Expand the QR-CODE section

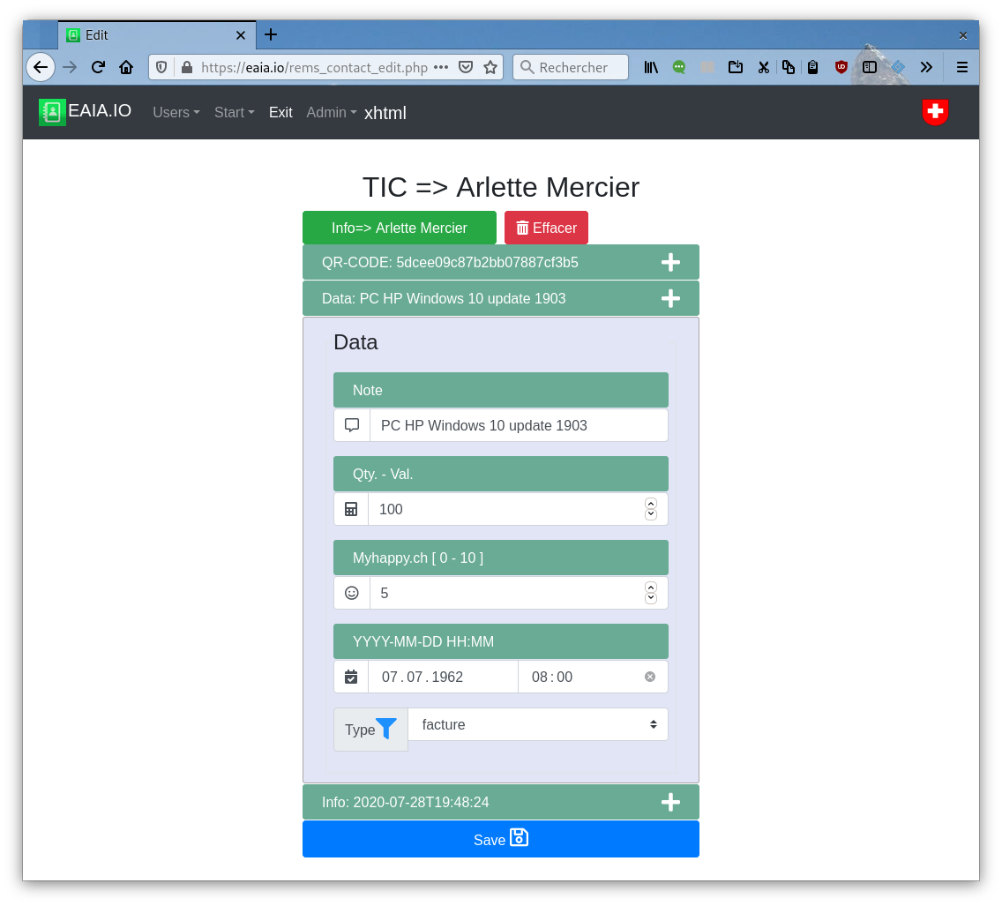pyautogui.click(x=670, y=262)
